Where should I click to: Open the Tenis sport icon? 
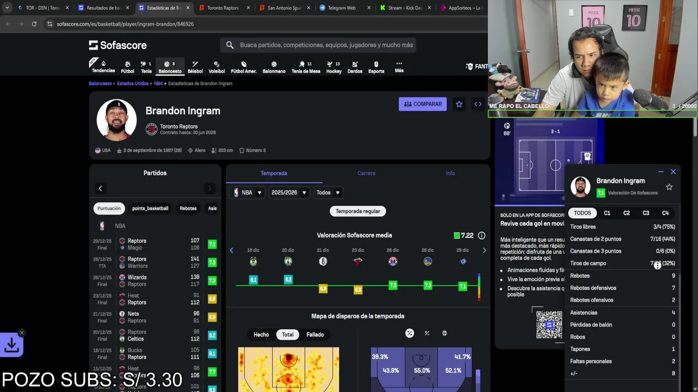coord(146,67)
